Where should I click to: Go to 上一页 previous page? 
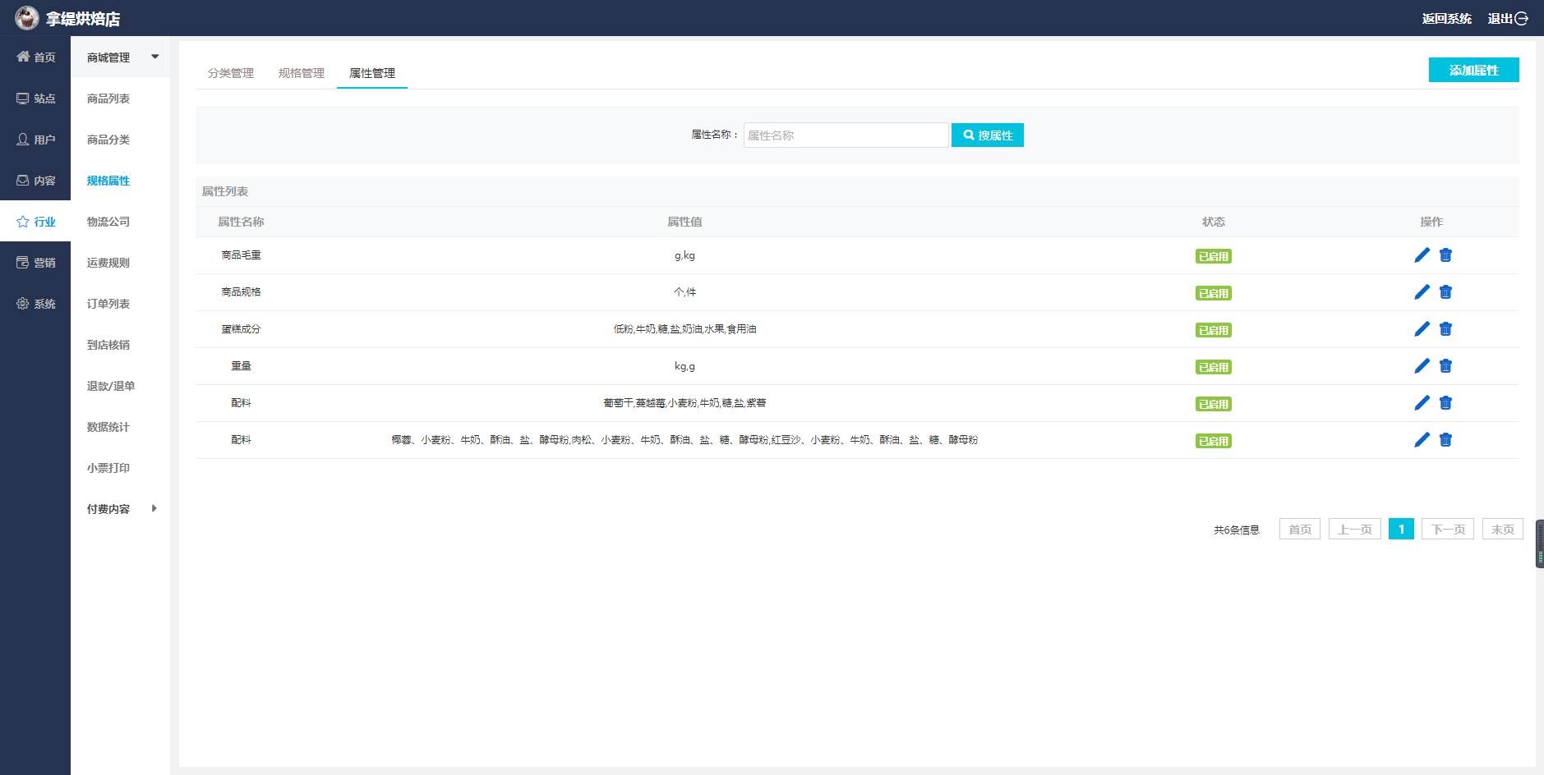[x=1354, y=529]
